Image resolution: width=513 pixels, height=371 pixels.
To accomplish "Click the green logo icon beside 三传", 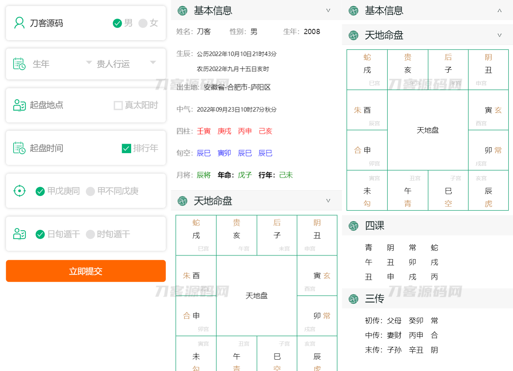I will [353, 299].
